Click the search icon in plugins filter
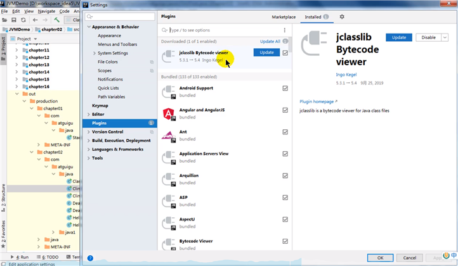 [164, 30]
